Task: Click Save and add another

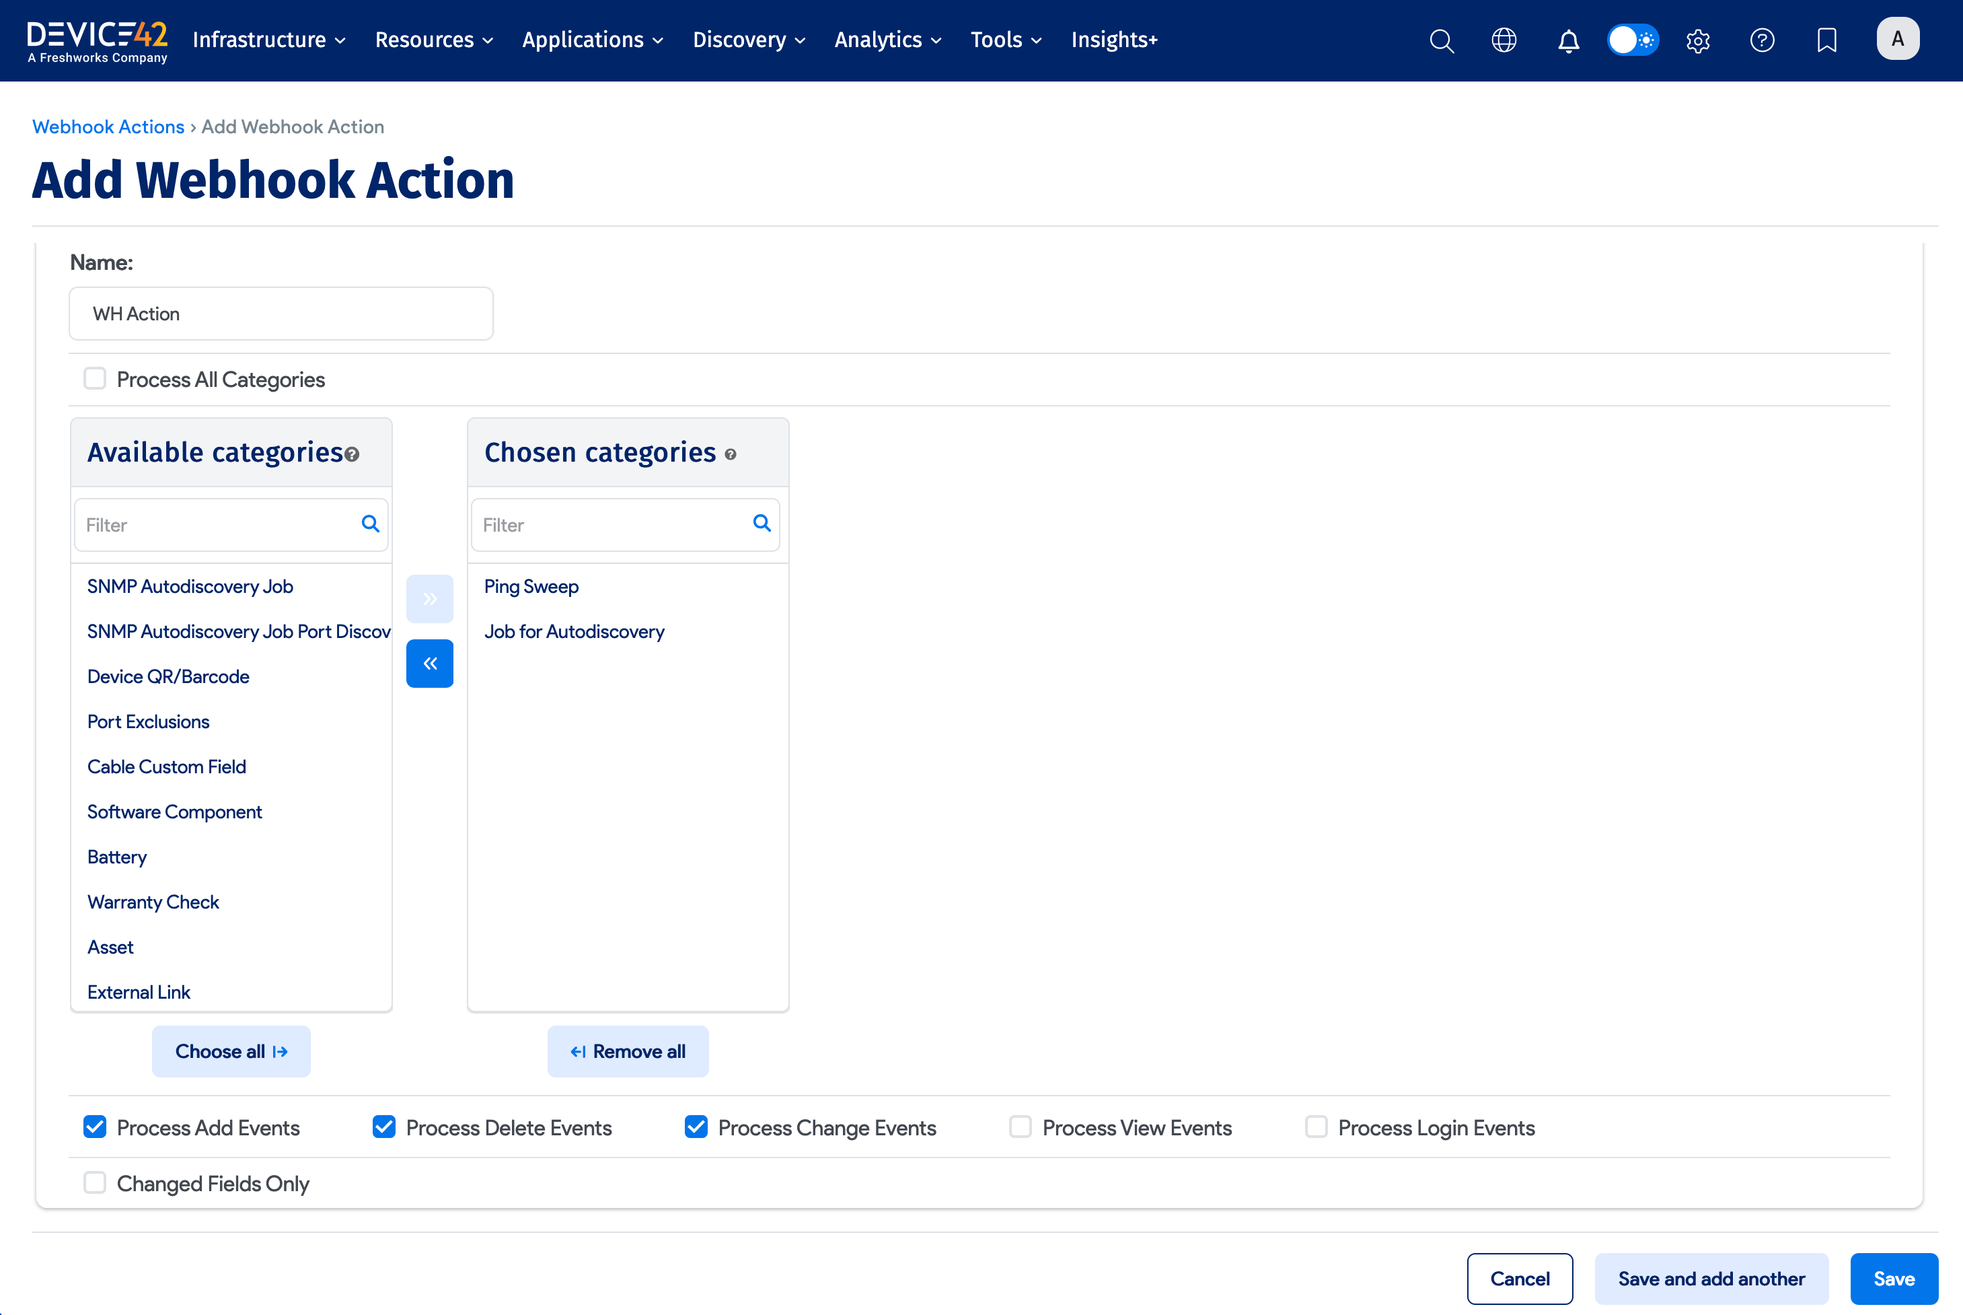Action: [1711, 1279]
